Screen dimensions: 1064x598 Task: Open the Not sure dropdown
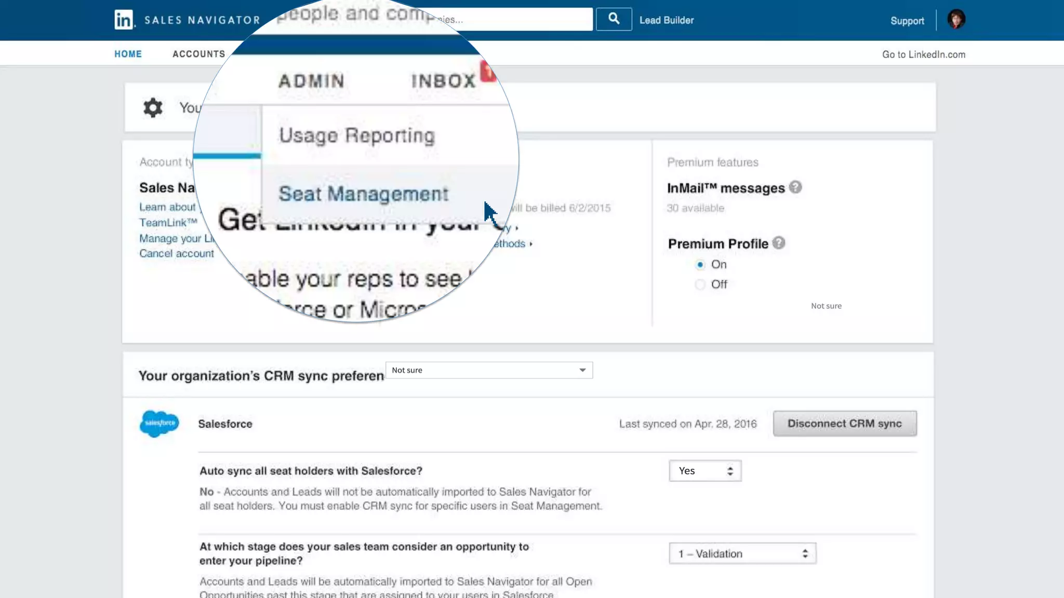coord(488,370)
